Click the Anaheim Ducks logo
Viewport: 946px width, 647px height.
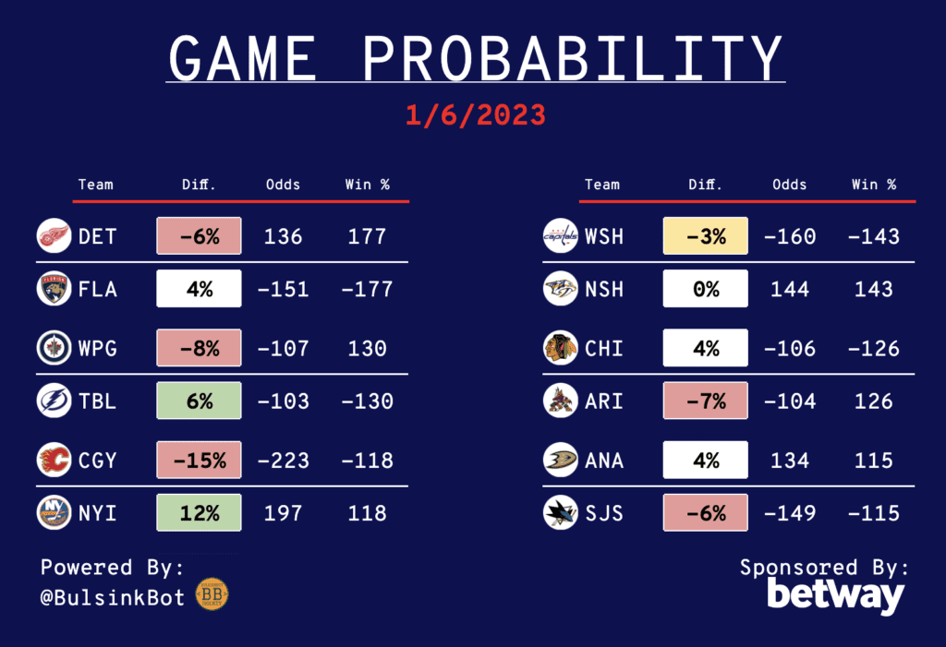point(560,460)
